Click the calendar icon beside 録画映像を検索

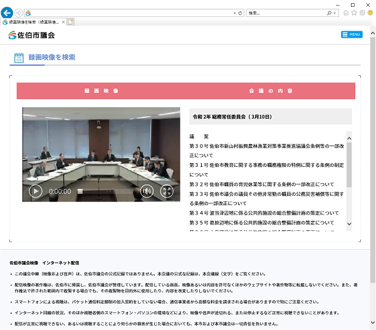point(19,58)
